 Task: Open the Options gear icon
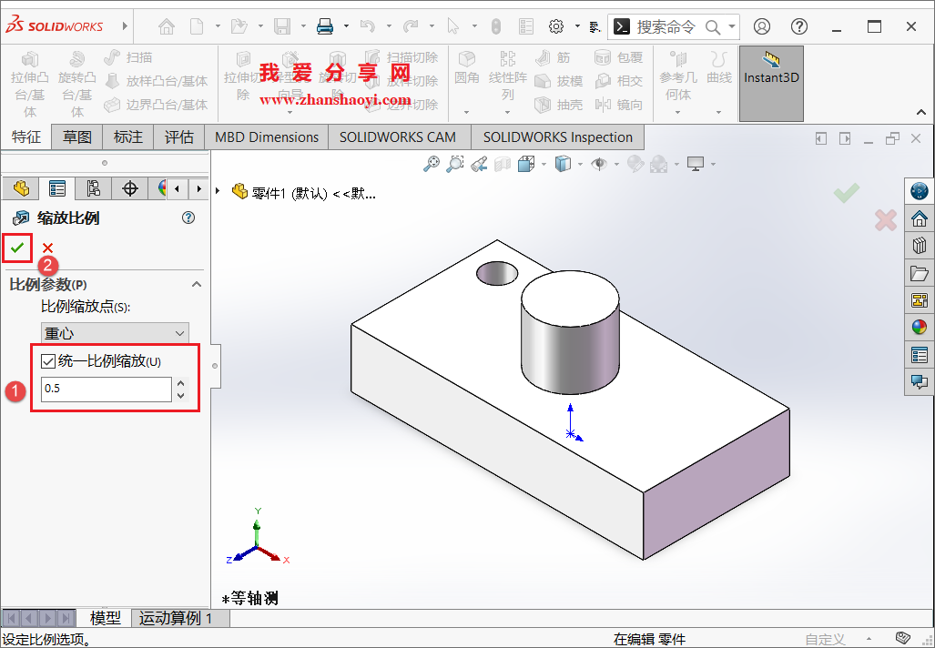[556, 26]
